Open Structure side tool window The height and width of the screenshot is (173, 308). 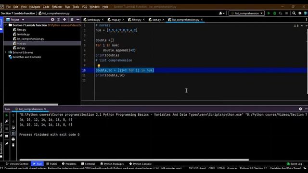click(x=1, y=129)
